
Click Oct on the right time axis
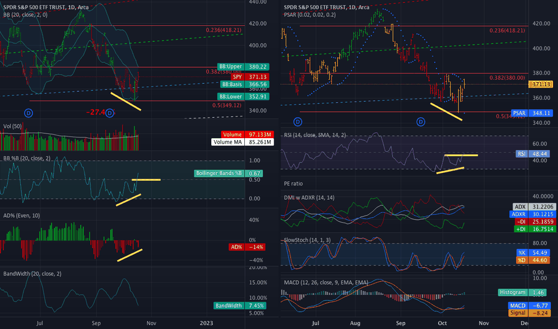[x=442, y=323]
